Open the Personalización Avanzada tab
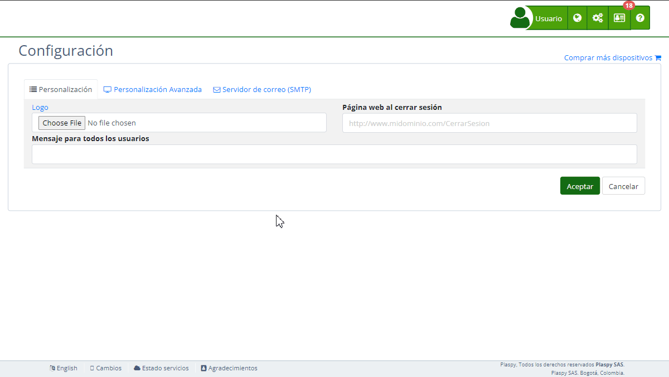 [x=153, y=89]
